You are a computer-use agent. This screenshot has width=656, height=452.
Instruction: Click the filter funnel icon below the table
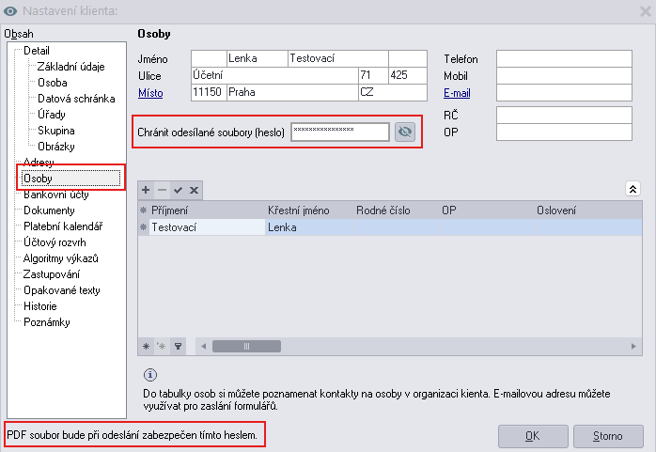point(176,346)
